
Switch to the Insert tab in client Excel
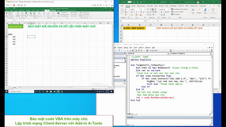click(133, 6)
